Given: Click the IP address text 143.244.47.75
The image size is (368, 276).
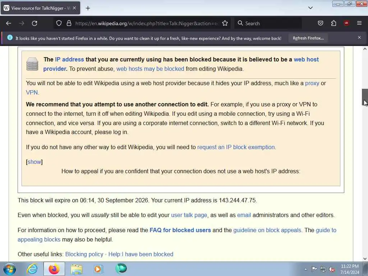Looking at the screenshot, I should click(237, 201).
